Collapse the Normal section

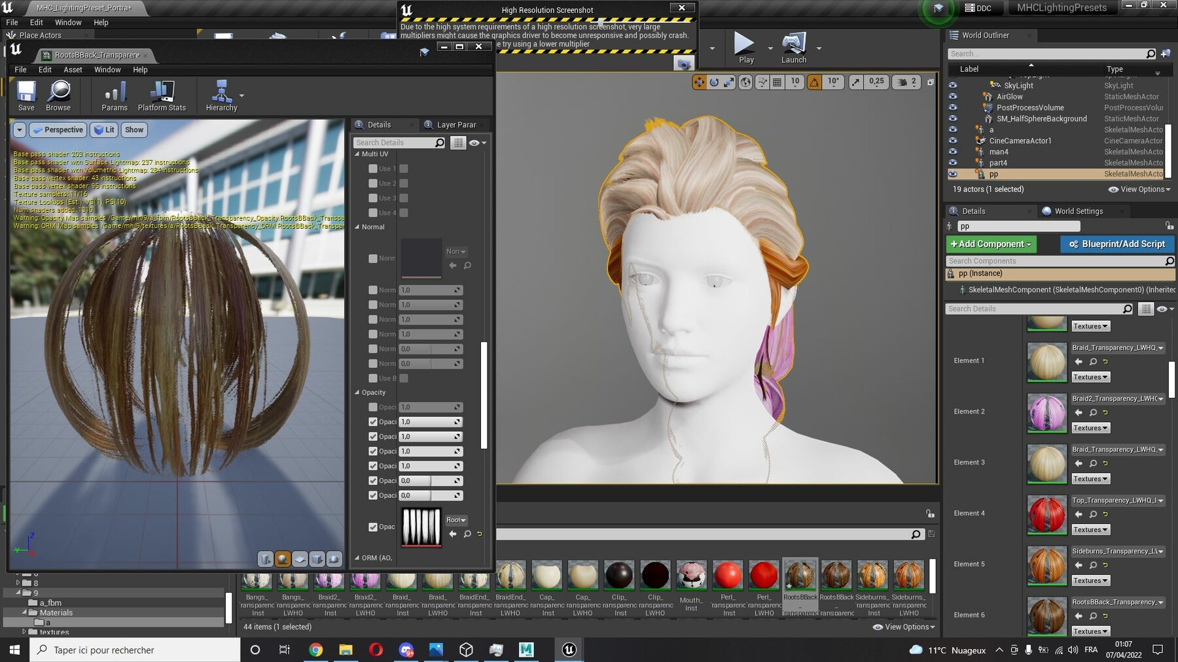[357, 227]
